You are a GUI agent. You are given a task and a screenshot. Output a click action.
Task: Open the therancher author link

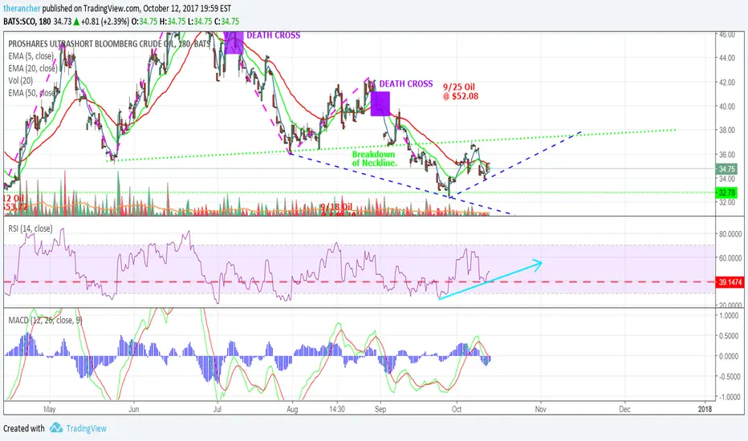pyautogui.click(x=22, y=9)
